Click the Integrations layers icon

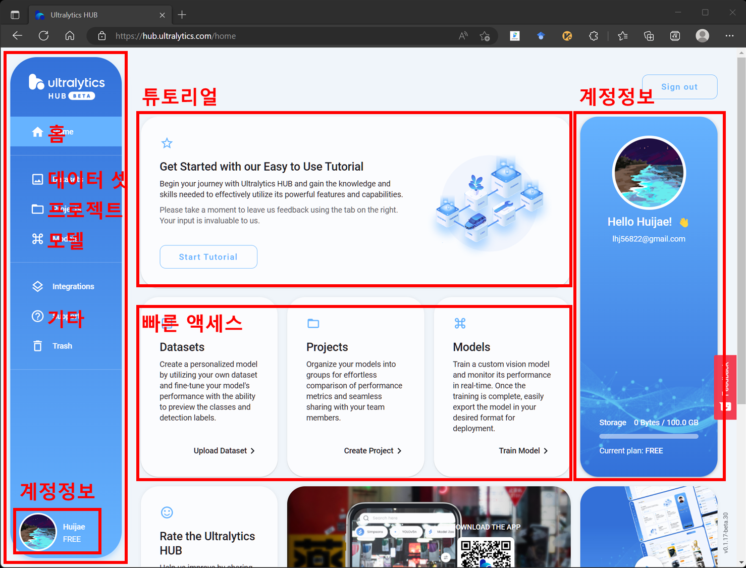[x=38, y=286]
